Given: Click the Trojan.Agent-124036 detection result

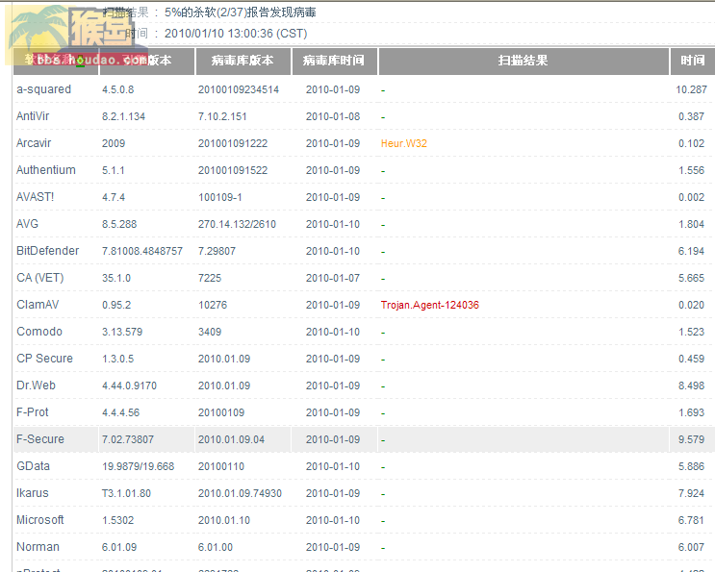Looking at the screenshot, I should pyautogui.click(x=430, y=305).
